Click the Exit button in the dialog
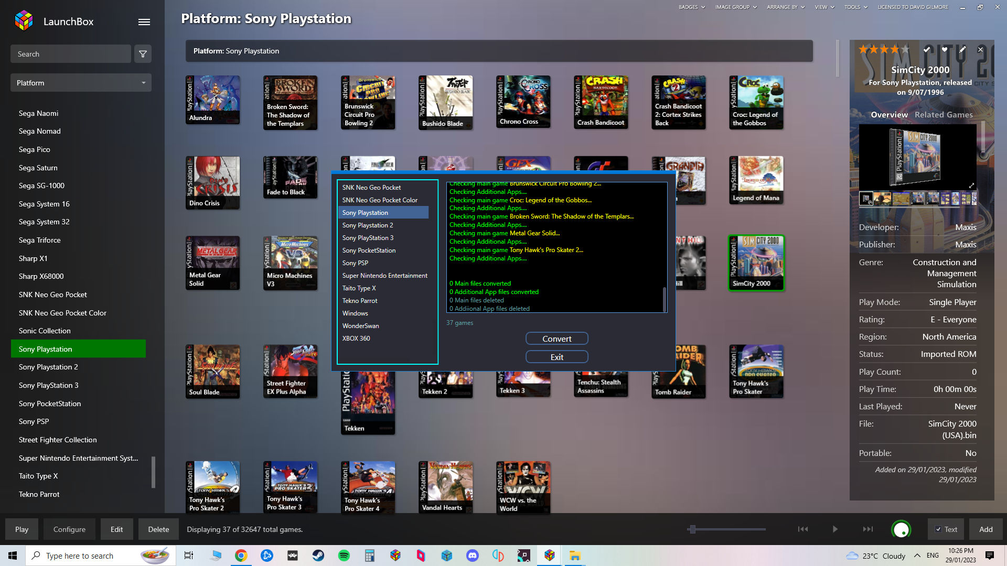This screenshot has height=566, width=1007. pos(556,357)
